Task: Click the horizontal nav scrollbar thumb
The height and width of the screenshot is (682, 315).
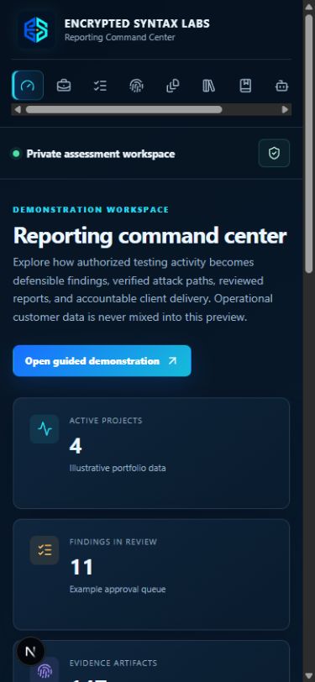Action: coord(124,109)
